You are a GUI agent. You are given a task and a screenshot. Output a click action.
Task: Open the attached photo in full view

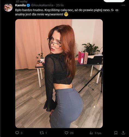tap(59, 74)
